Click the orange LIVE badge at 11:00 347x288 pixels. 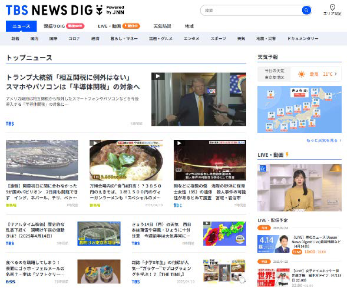pyautogui.click(x=297, y=252)
